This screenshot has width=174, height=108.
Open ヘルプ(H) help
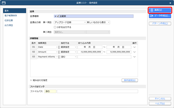[x=160, y=104]
